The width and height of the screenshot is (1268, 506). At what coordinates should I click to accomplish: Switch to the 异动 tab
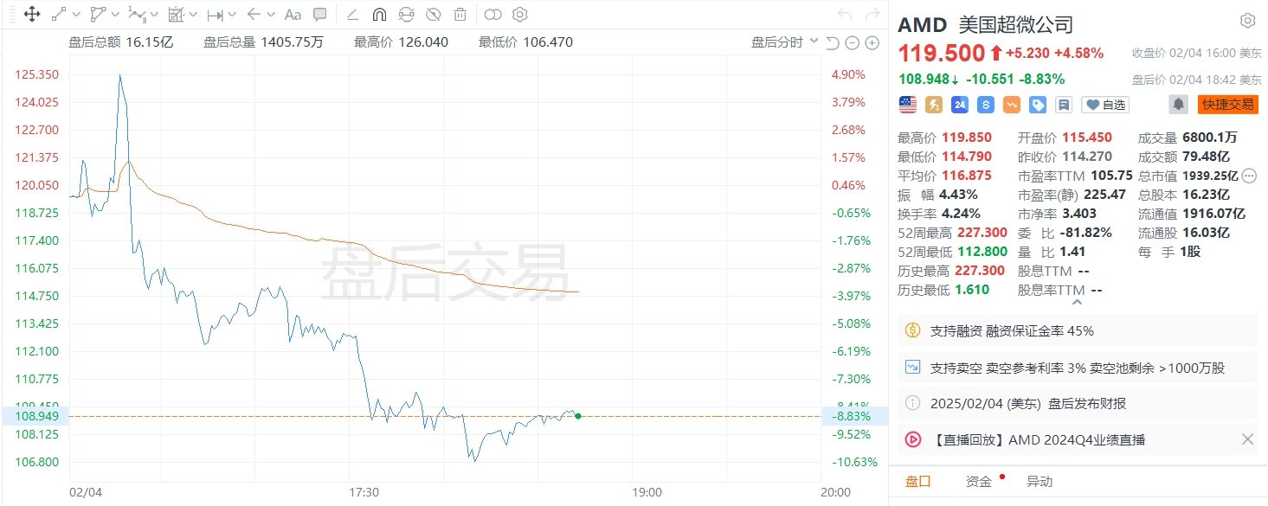(x=1040, y=482)
